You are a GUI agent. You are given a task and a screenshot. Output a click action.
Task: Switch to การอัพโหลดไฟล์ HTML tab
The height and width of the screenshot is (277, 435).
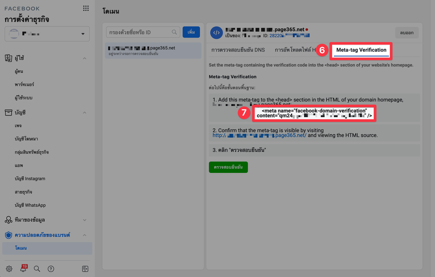coord(295,50)
